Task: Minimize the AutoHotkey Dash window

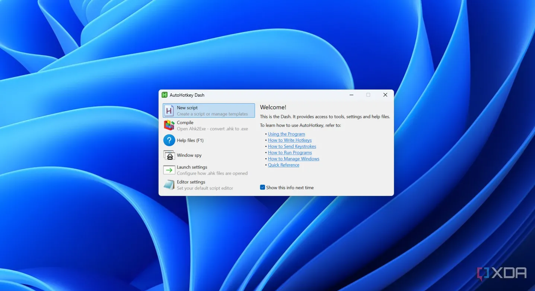Action: tap(351, 95)
